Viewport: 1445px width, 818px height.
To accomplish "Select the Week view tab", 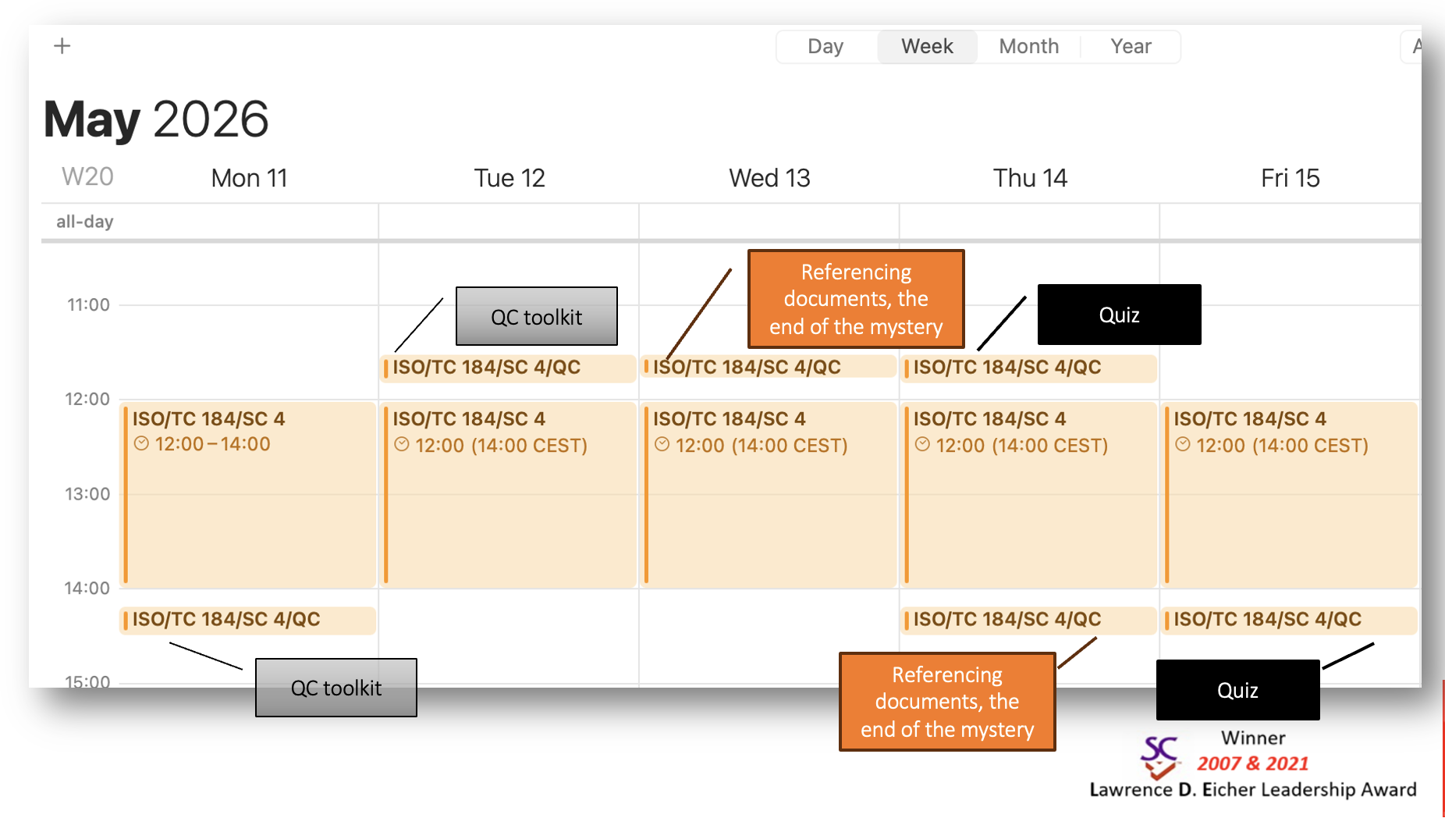I will [927, 46].
